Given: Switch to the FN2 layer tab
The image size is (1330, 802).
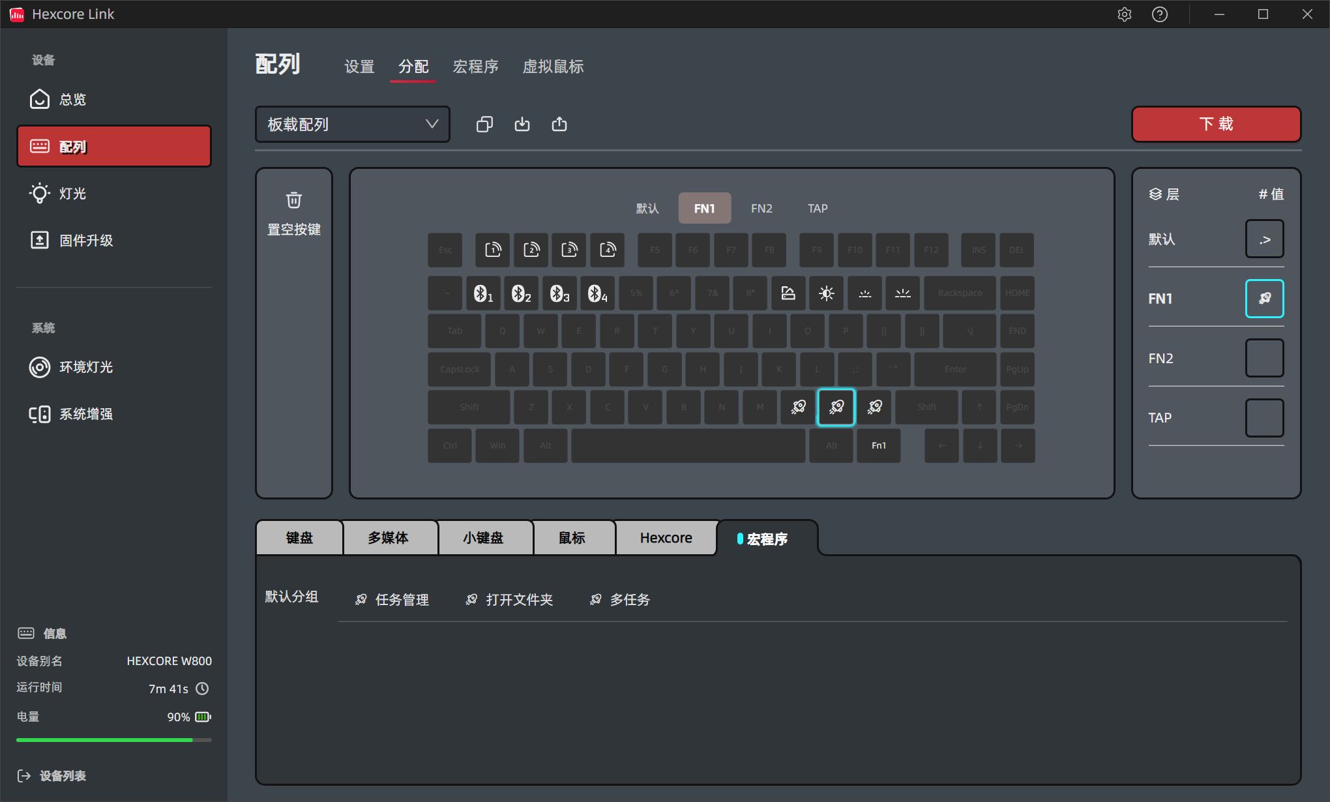Looking at the screenshot, I should point(761,209).
